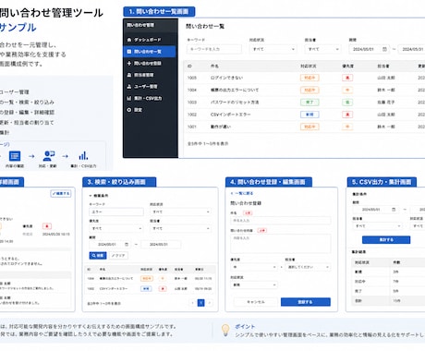425x351 pixels.
Task: Click the blue 登録する button
Action: [x=306, y=302]
